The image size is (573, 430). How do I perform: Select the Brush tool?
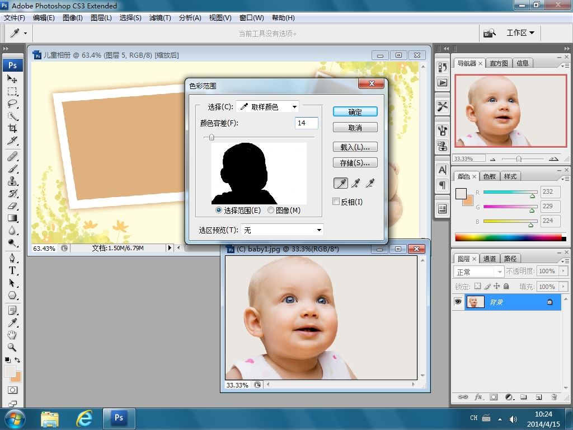point(12,169)
